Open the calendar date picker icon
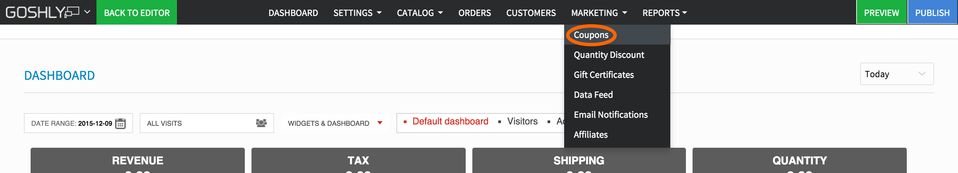958x173 pixels. click(120, 123)
